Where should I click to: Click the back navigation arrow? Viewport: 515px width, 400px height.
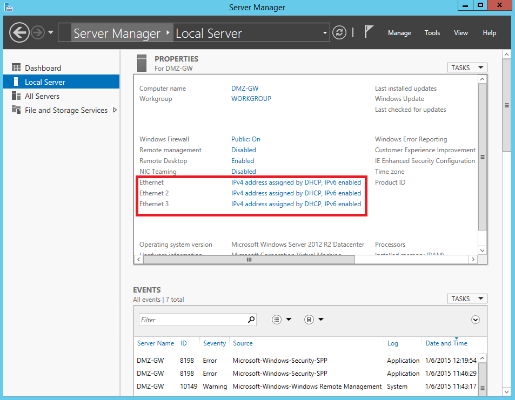click(x=19, y=32)
